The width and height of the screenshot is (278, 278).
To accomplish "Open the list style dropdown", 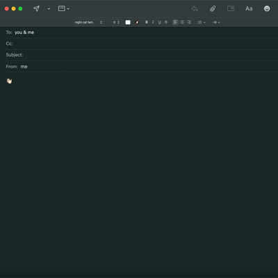I will (202, 22).
